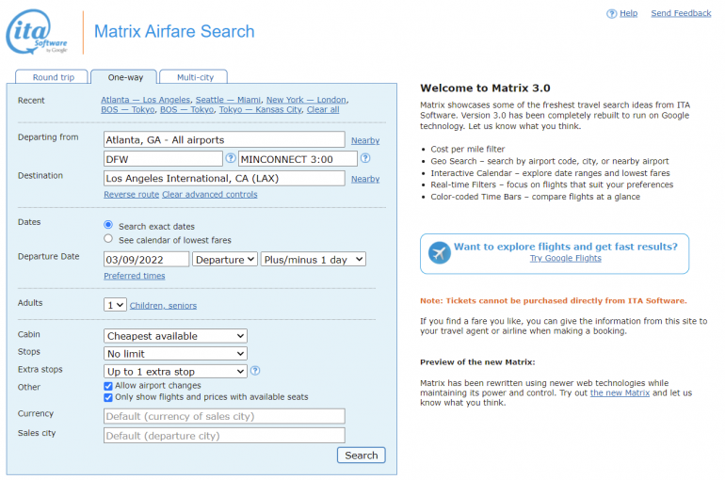Click the Departure Date input field
Viewport: 725px width, 480px height.
click(x=146, y=260)
